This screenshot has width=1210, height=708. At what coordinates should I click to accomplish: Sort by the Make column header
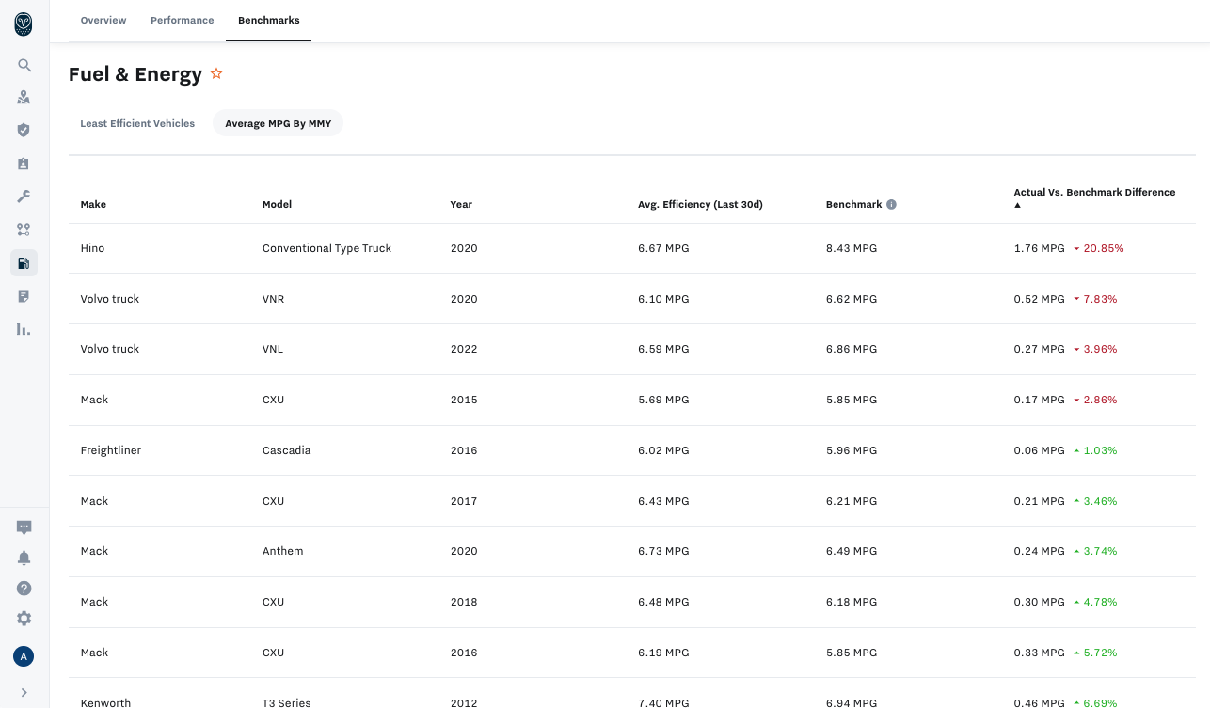coord(94,204)
